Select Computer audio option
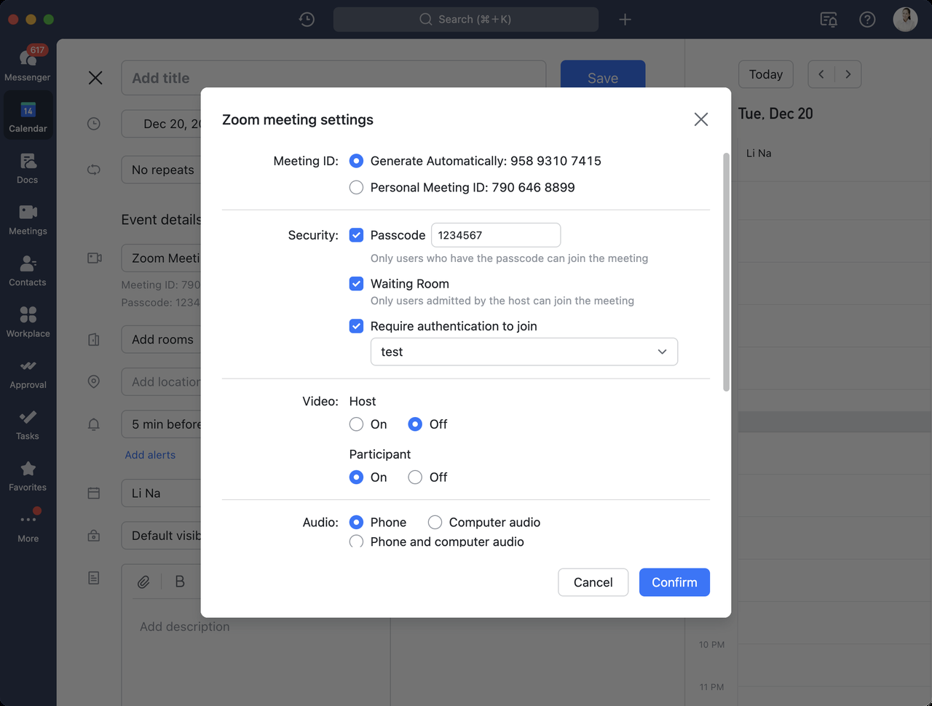 tap(435, 523)
